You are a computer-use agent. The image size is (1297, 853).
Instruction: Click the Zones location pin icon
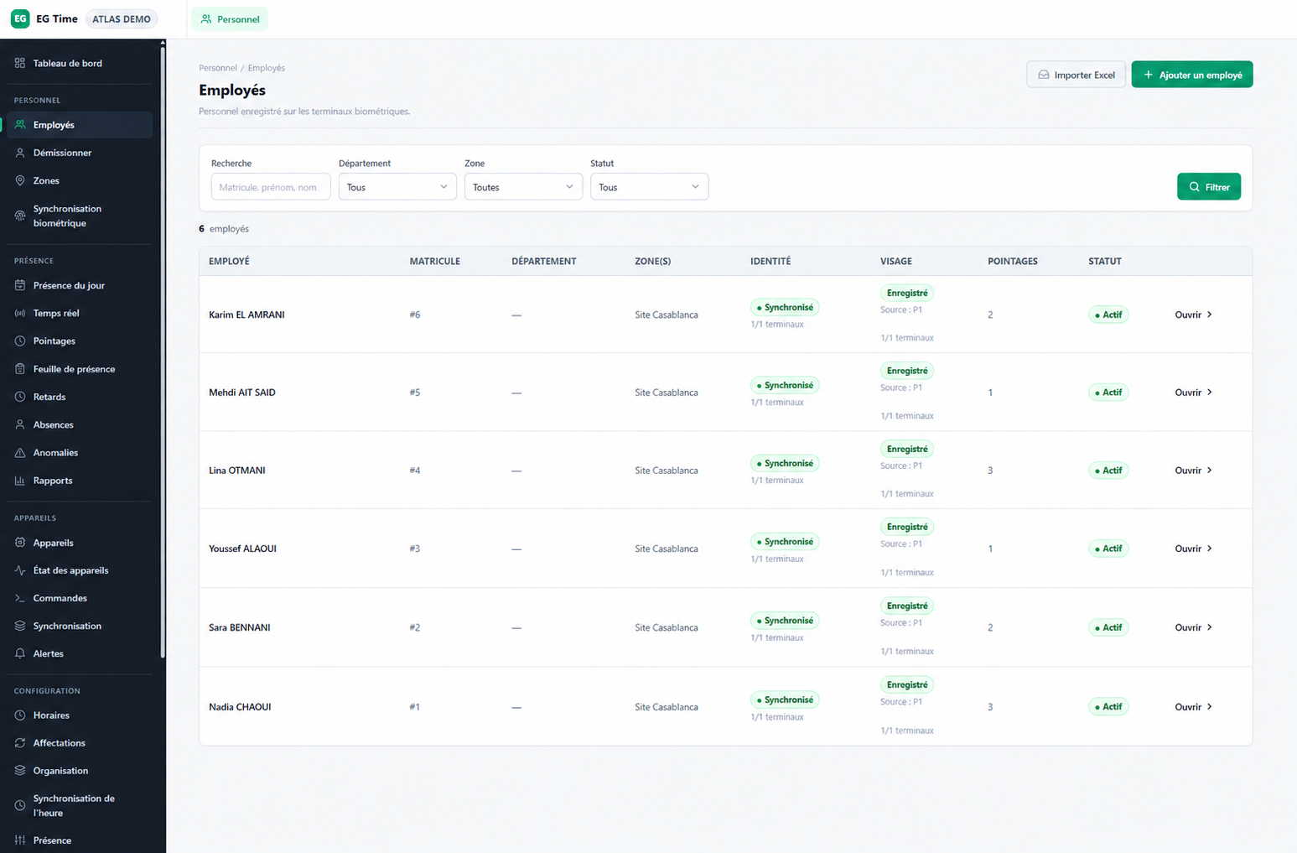pyautogui.click(x=20, y=180)
